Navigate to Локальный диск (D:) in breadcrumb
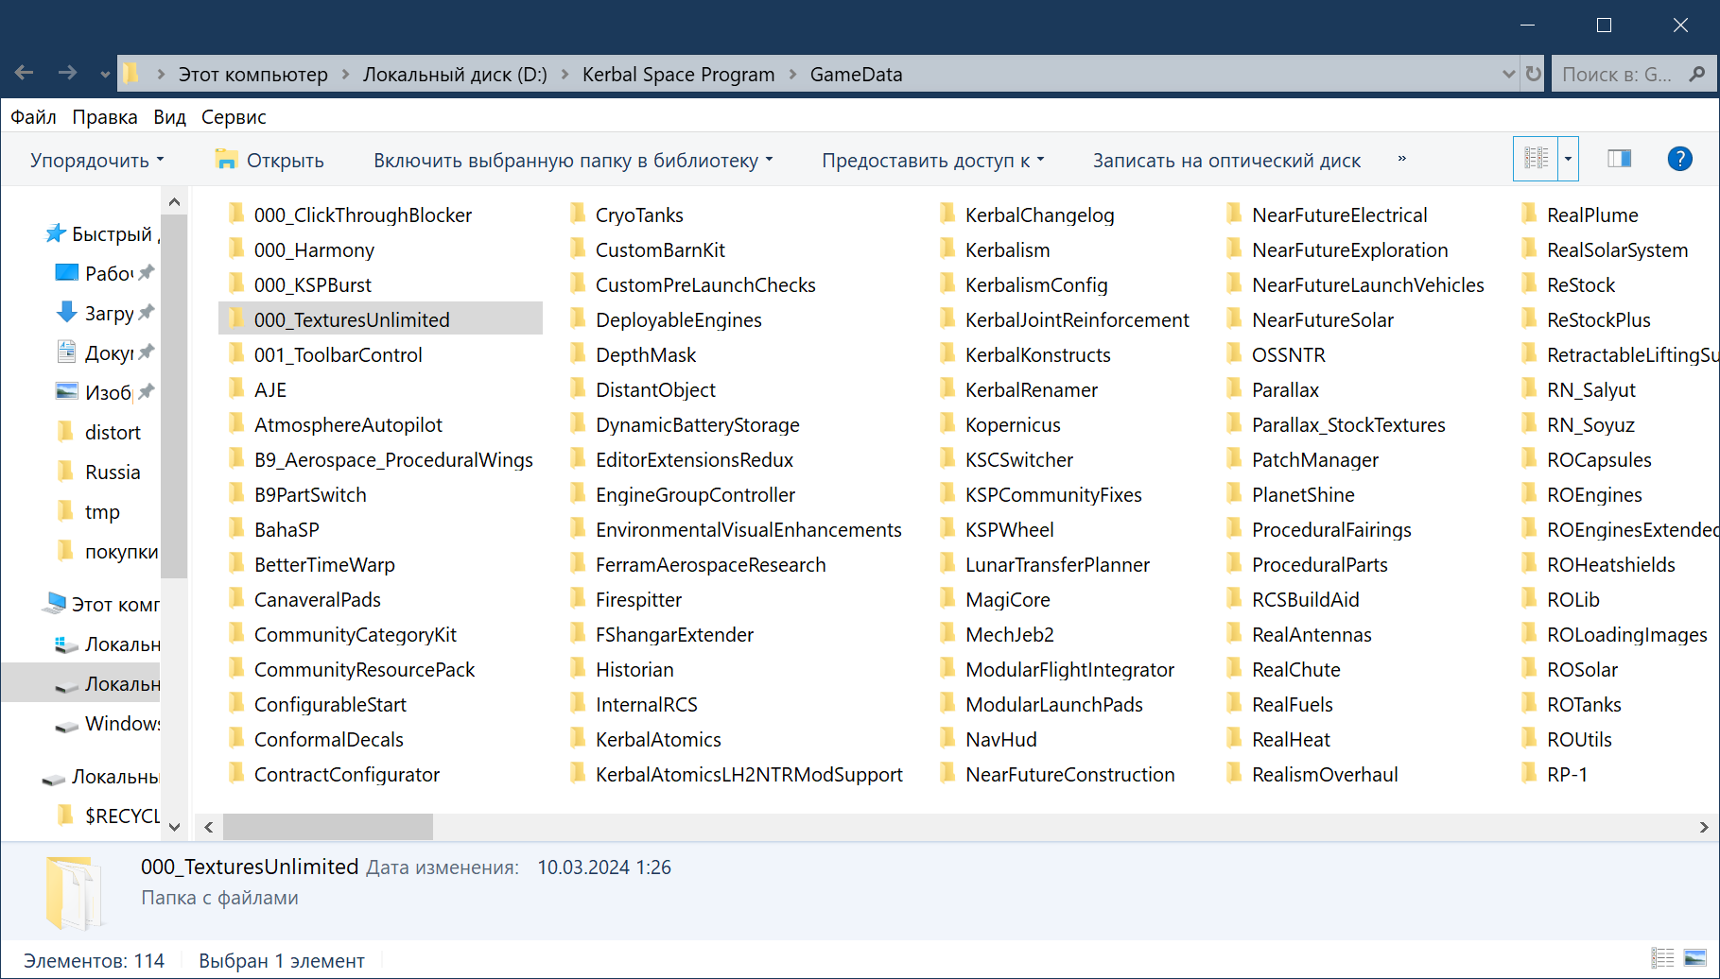 click(455, 74)
